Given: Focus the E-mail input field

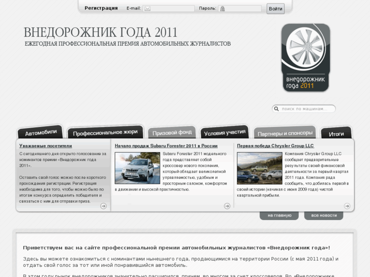Looking at the screenshot, I should point(168,9).
